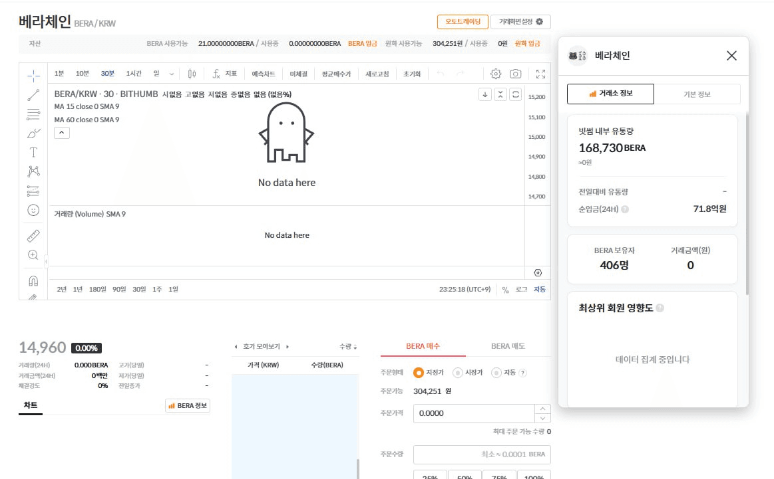Image resolution: width=774 pixels, height=479 pixels.
Task: Click the 원화 입금 link
Action: [x=528, y=43]
